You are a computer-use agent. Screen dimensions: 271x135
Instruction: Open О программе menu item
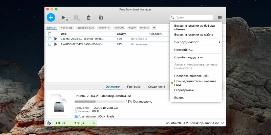click(196, 90)
